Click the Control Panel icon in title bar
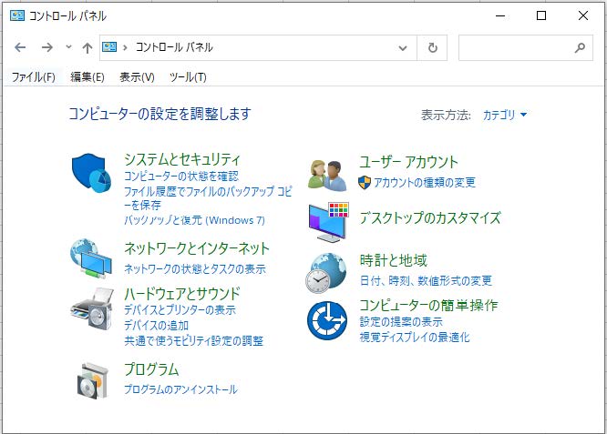This screenshot has height=434, width=607. pos(17,15)
